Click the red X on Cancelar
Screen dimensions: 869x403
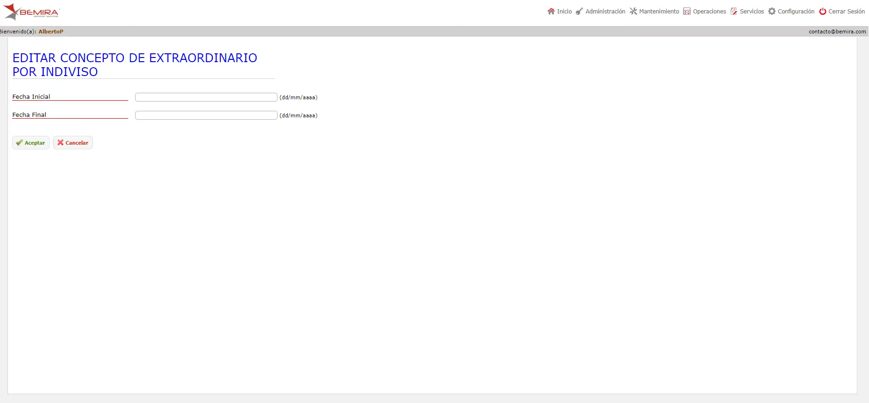(x=60, y=143)
